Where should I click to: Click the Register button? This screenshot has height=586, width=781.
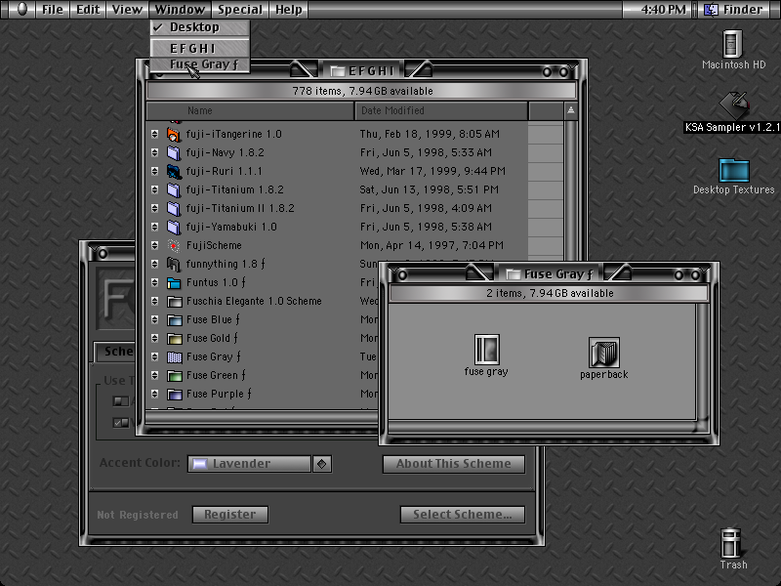230,515
